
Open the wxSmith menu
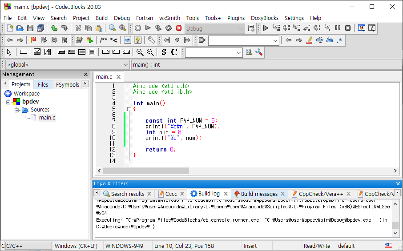(169, 18)
